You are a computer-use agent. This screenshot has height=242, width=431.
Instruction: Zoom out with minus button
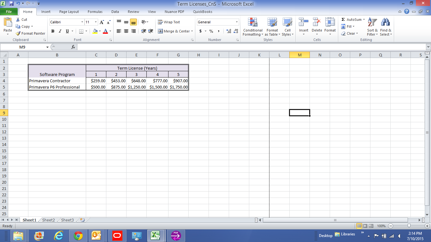tap(391, 226)
